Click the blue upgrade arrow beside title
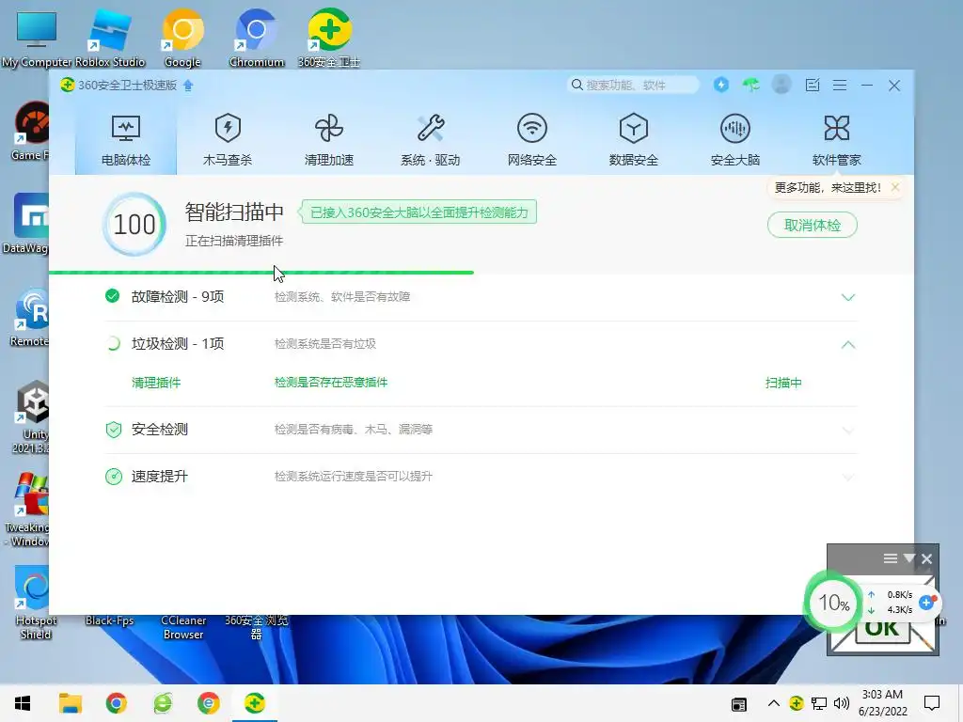 (188, 86)
